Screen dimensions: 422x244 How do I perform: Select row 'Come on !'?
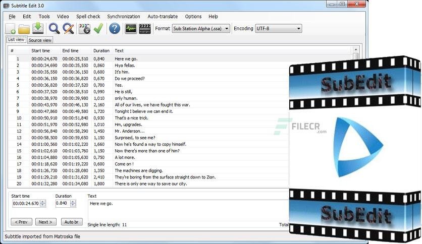[148, 164]
